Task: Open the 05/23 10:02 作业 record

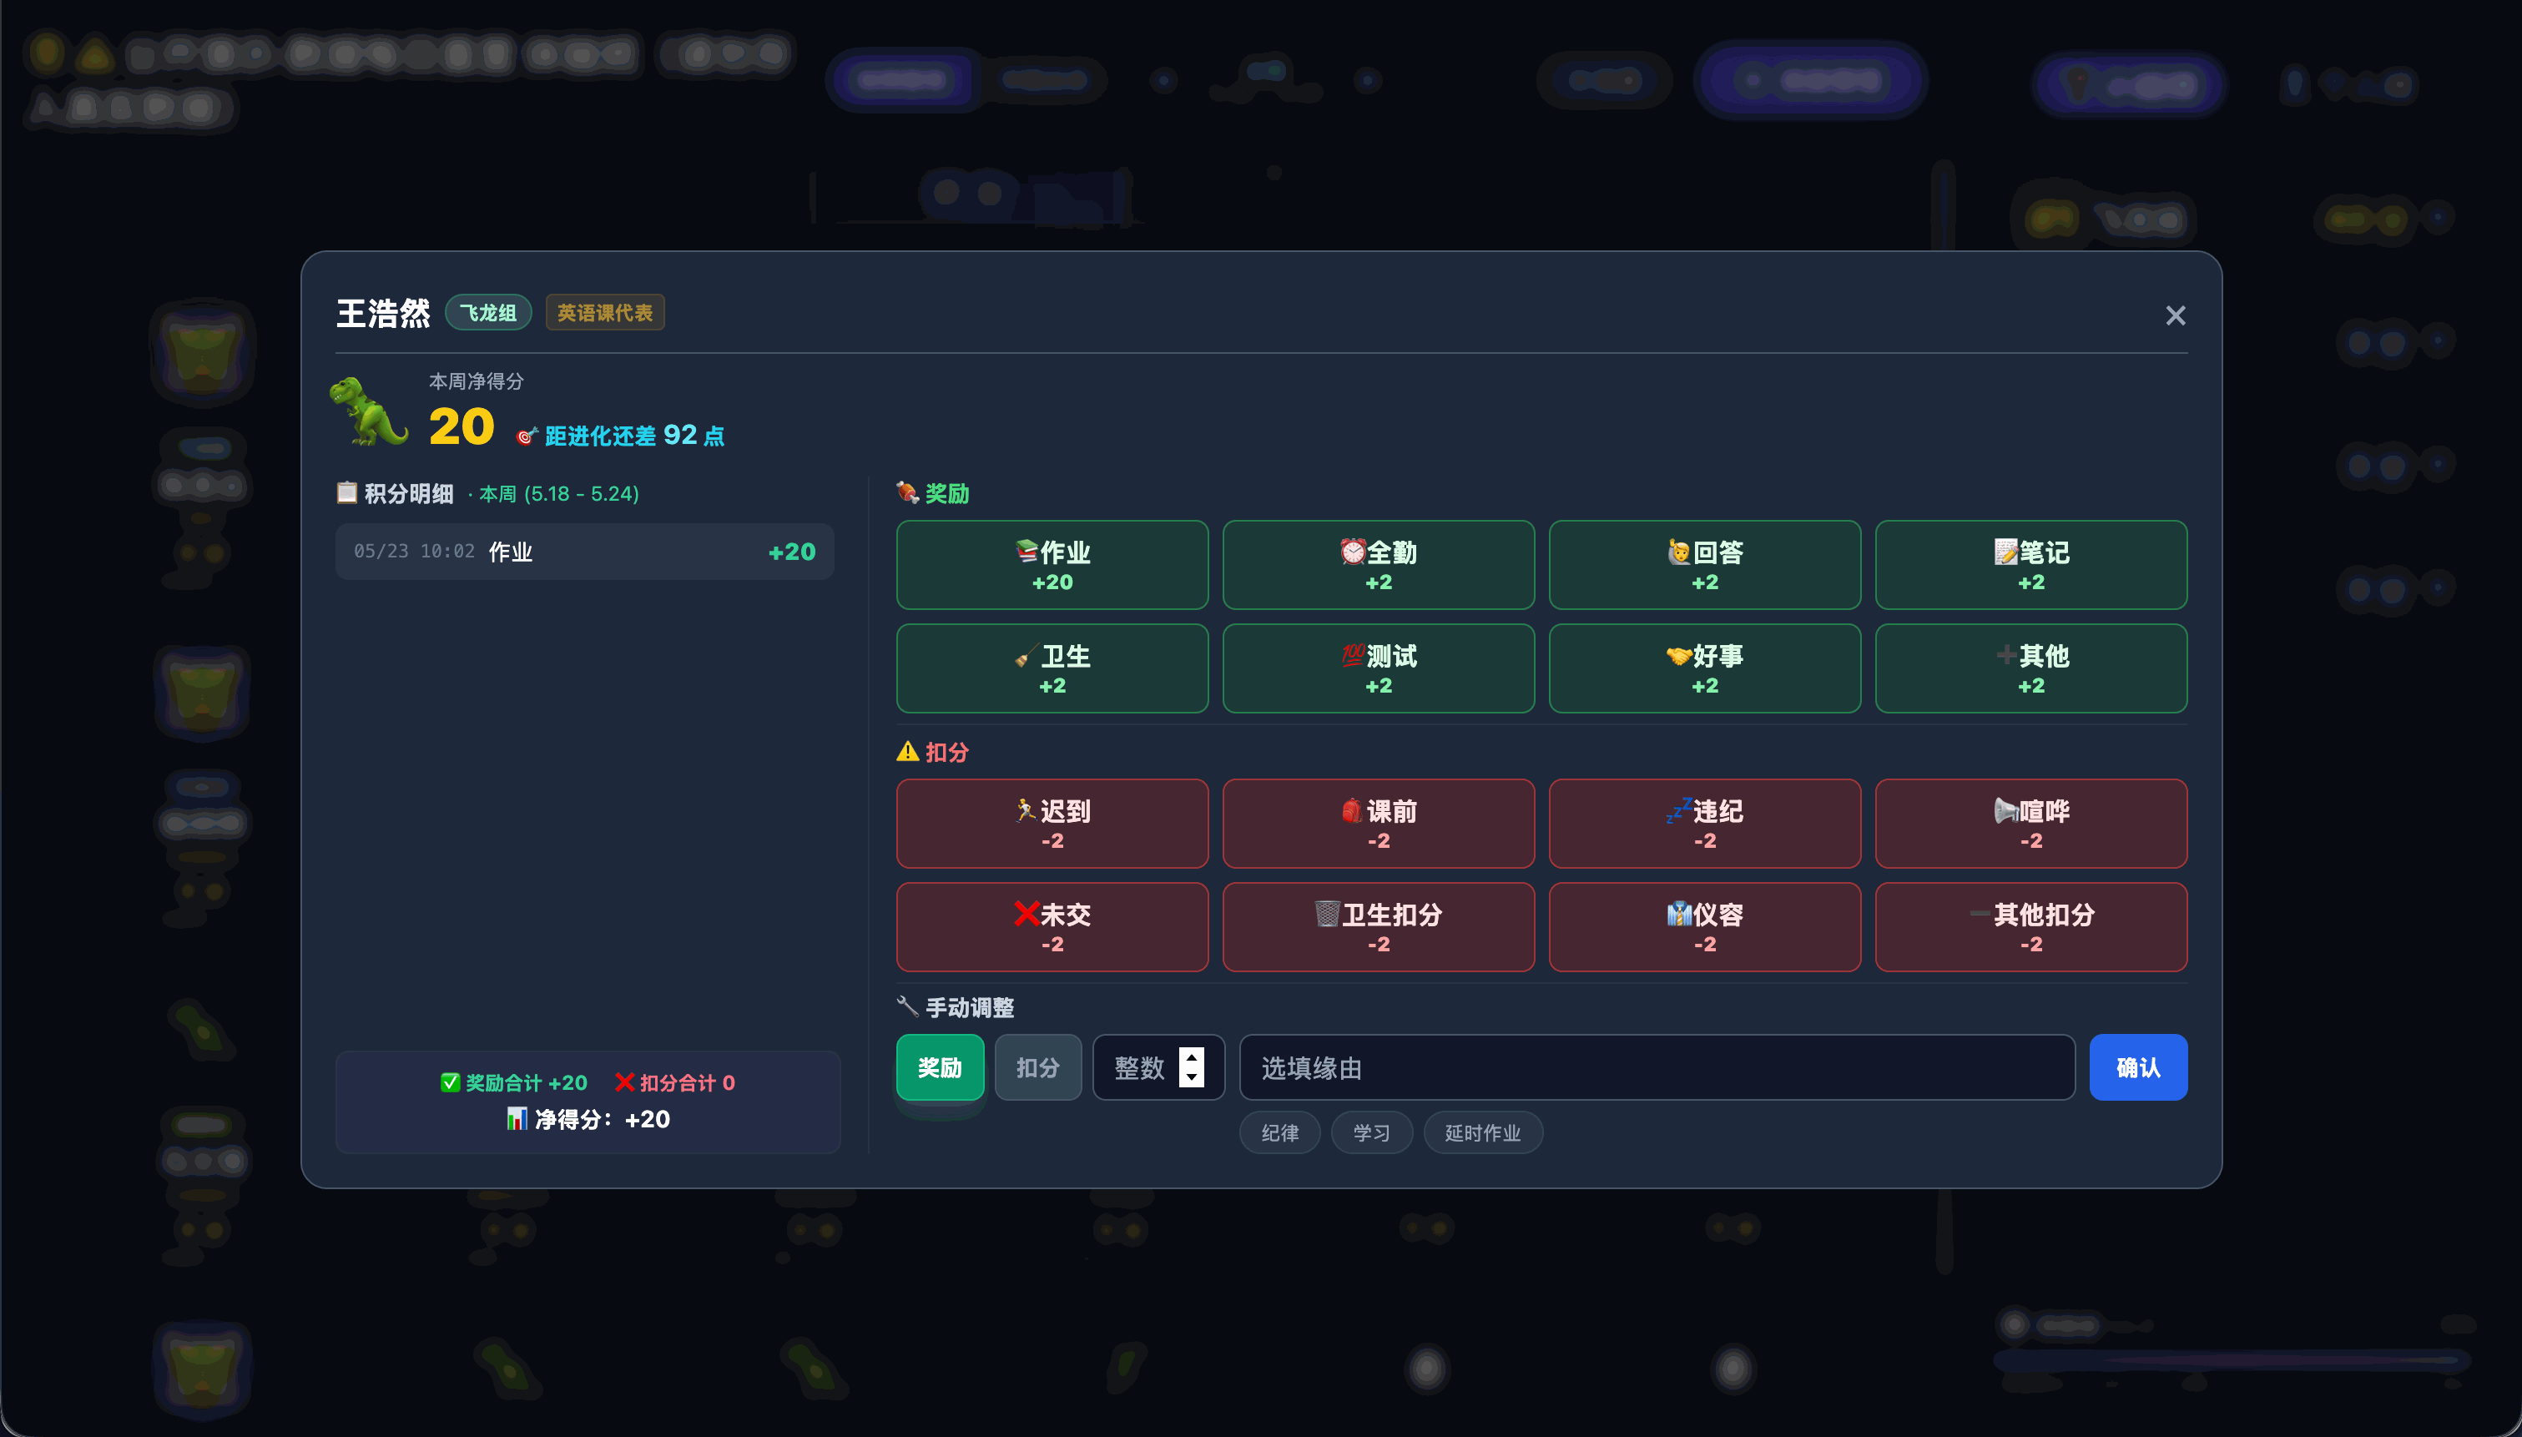Action: click(584, 551)
